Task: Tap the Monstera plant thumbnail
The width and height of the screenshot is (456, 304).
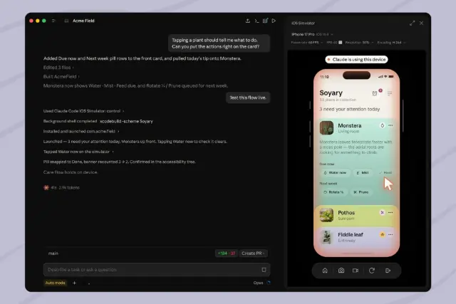Action: [x=326, y=127]
